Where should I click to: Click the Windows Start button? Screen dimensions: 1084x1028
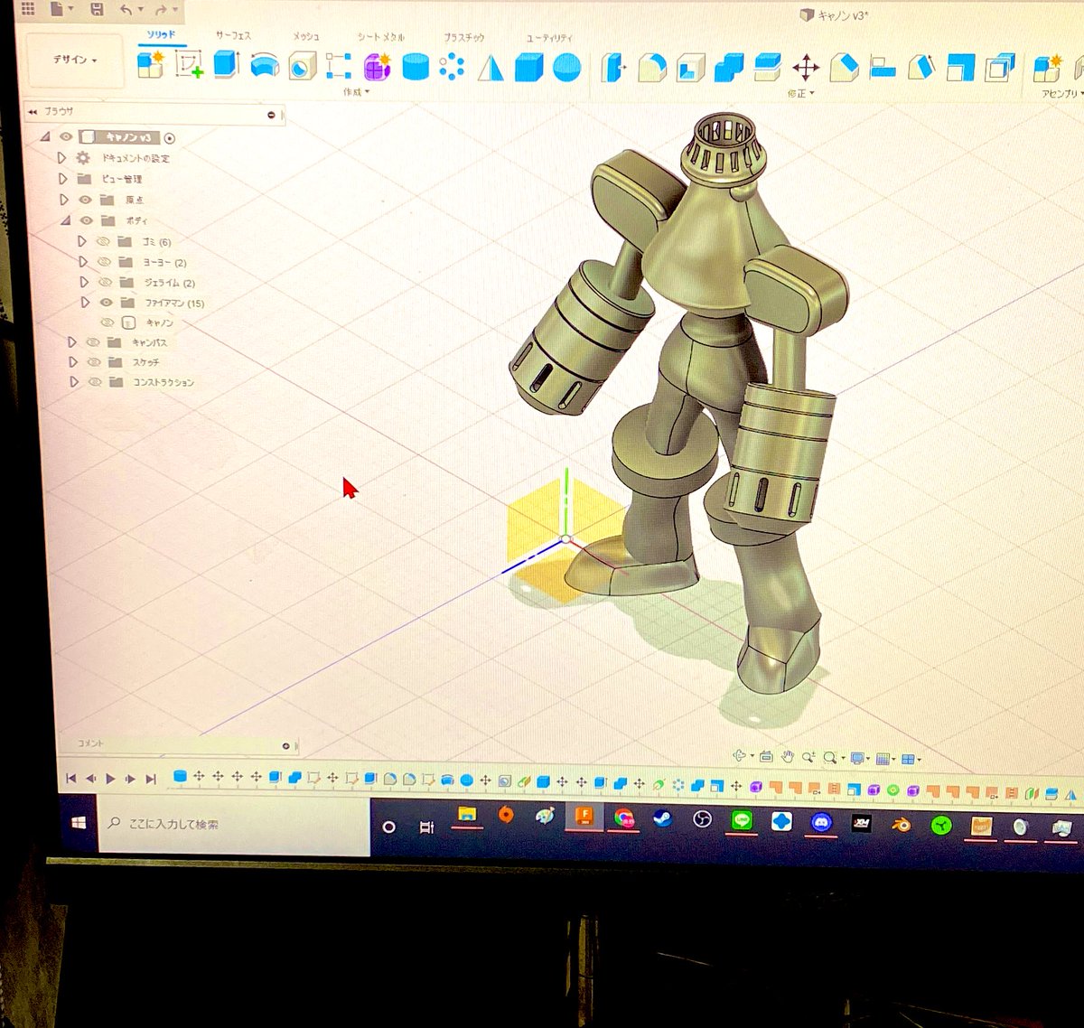(79, 823)
